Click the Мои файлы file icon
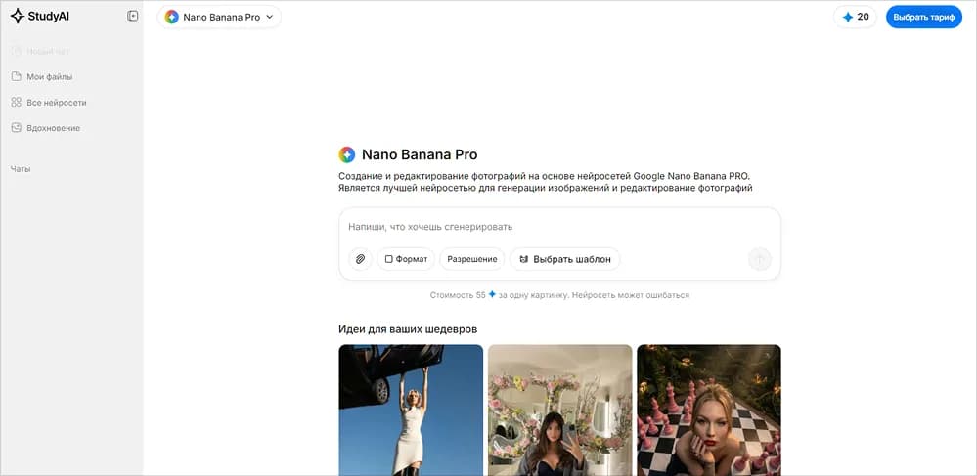This screenshot has width=977, height=476. click(17, 76)
